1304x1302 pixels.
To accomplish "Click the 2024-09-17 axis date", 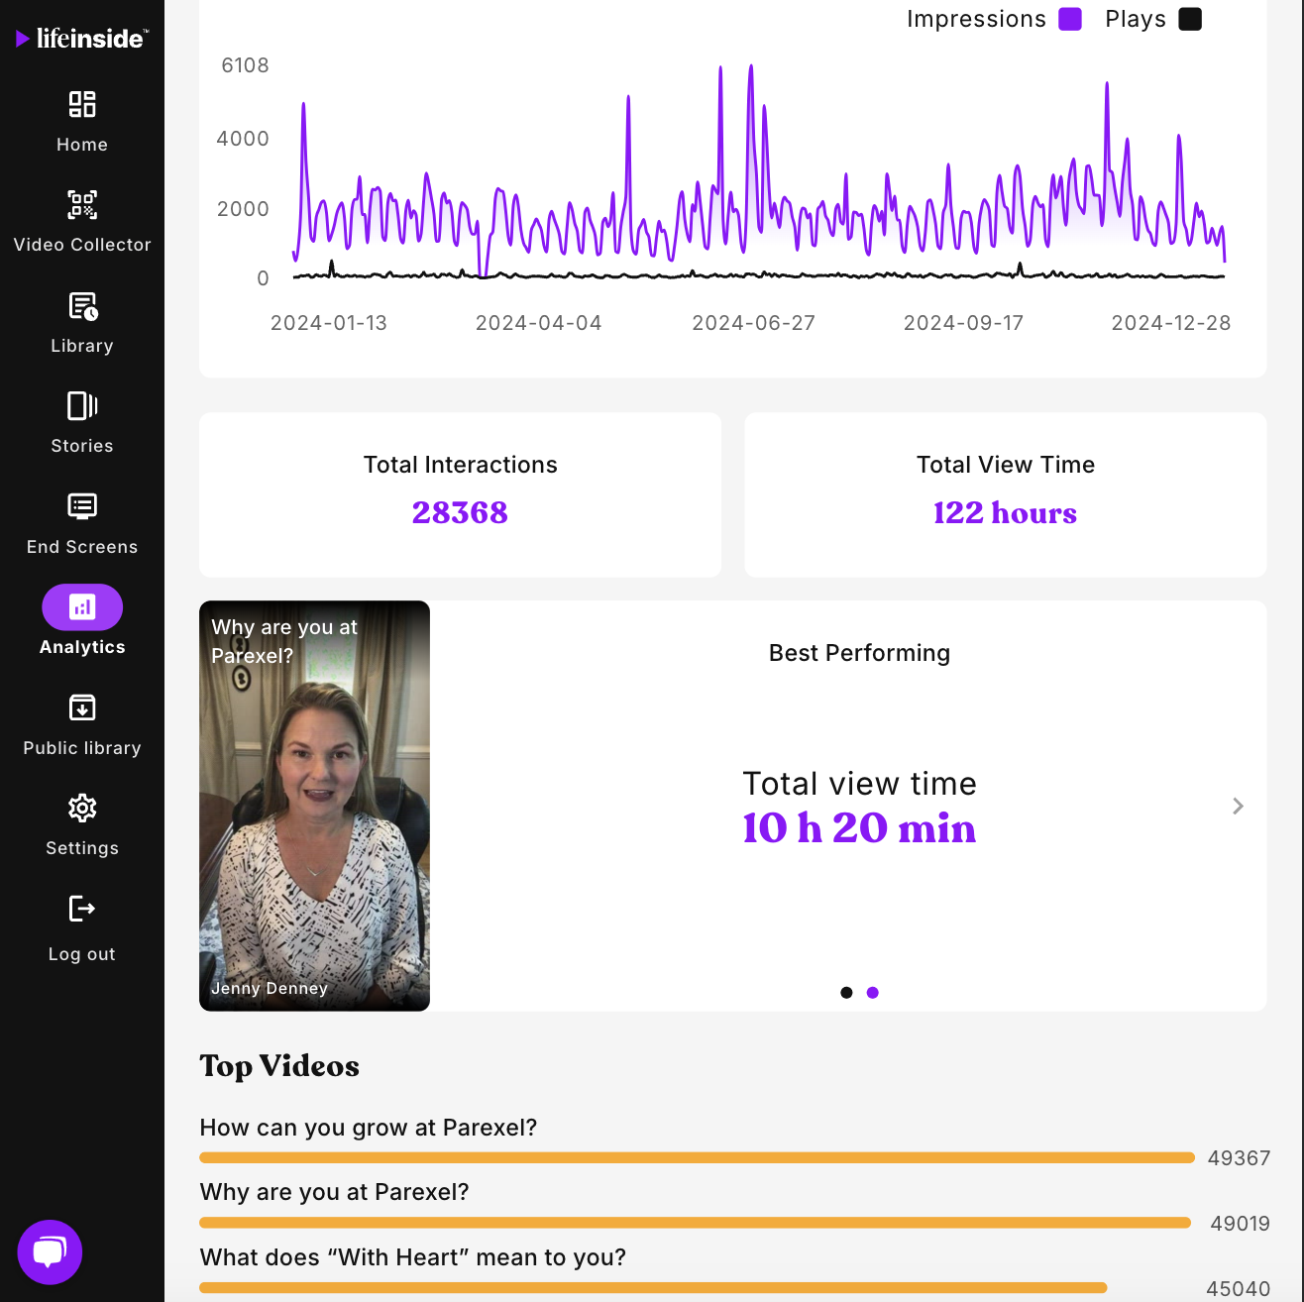I will pos(964,323).
